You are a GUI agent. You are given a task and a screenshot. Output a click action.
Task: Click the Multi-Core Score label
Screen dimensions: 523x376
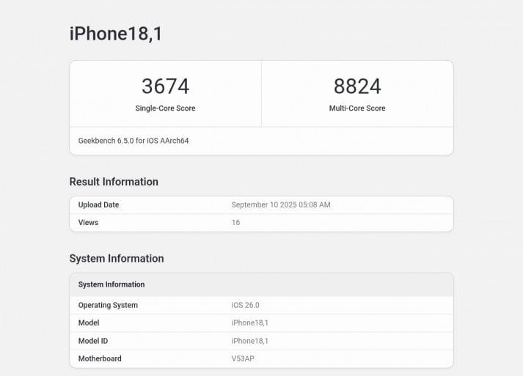tap(357, 108)
